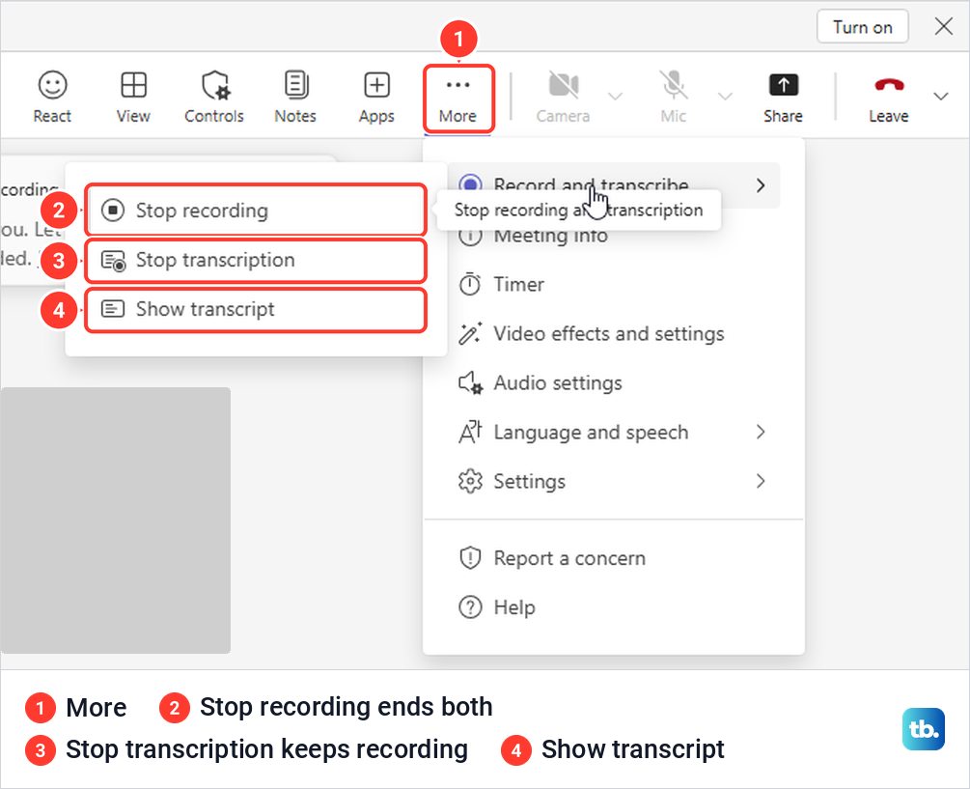Open Help
Screen dimensions: 970x789
click(613, 607)
